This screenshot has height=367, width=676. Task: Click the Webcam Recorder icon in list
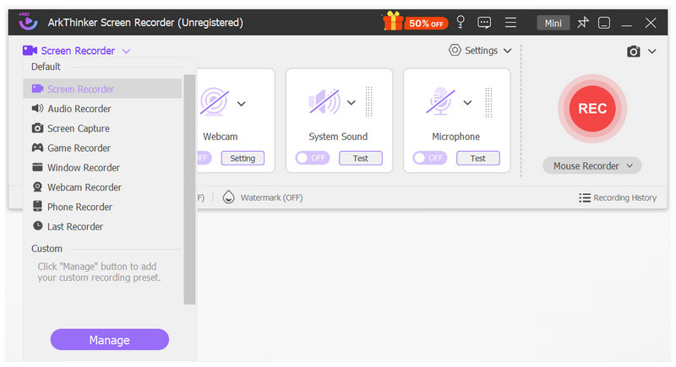37,186
